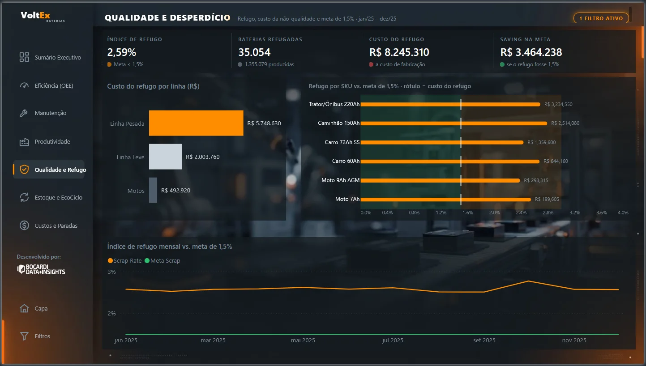This screenshot has height=366, width=646.
Task: Click the "mai 2025" axis label
Action: click(x=303, y=340)
